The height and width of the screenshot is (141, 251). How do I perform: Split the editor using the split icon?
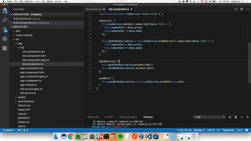(242, 9)
